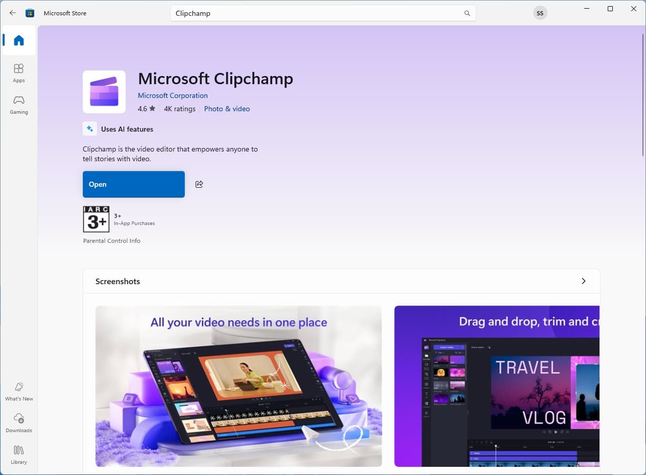Click the search box containing Clipchamp

(317, 13)
